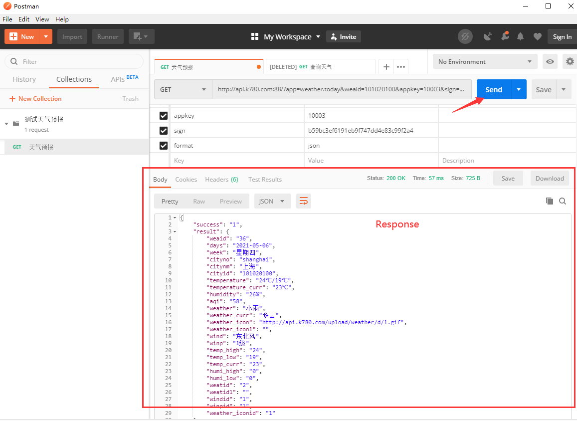The image size is (577, 421).
Task: Click the request Save button
Action: click(x=544, y=89)
